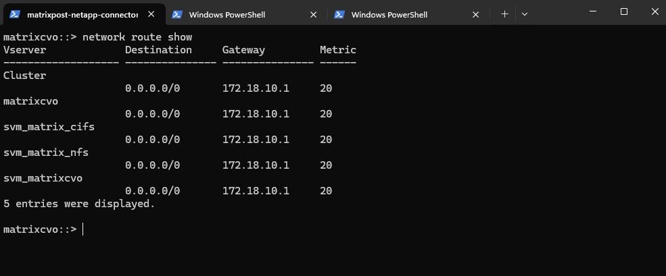Click the empty matrixcvo prompt at the cursor
The height and width of the screenshot is (276, 666).
coord(82,229)
